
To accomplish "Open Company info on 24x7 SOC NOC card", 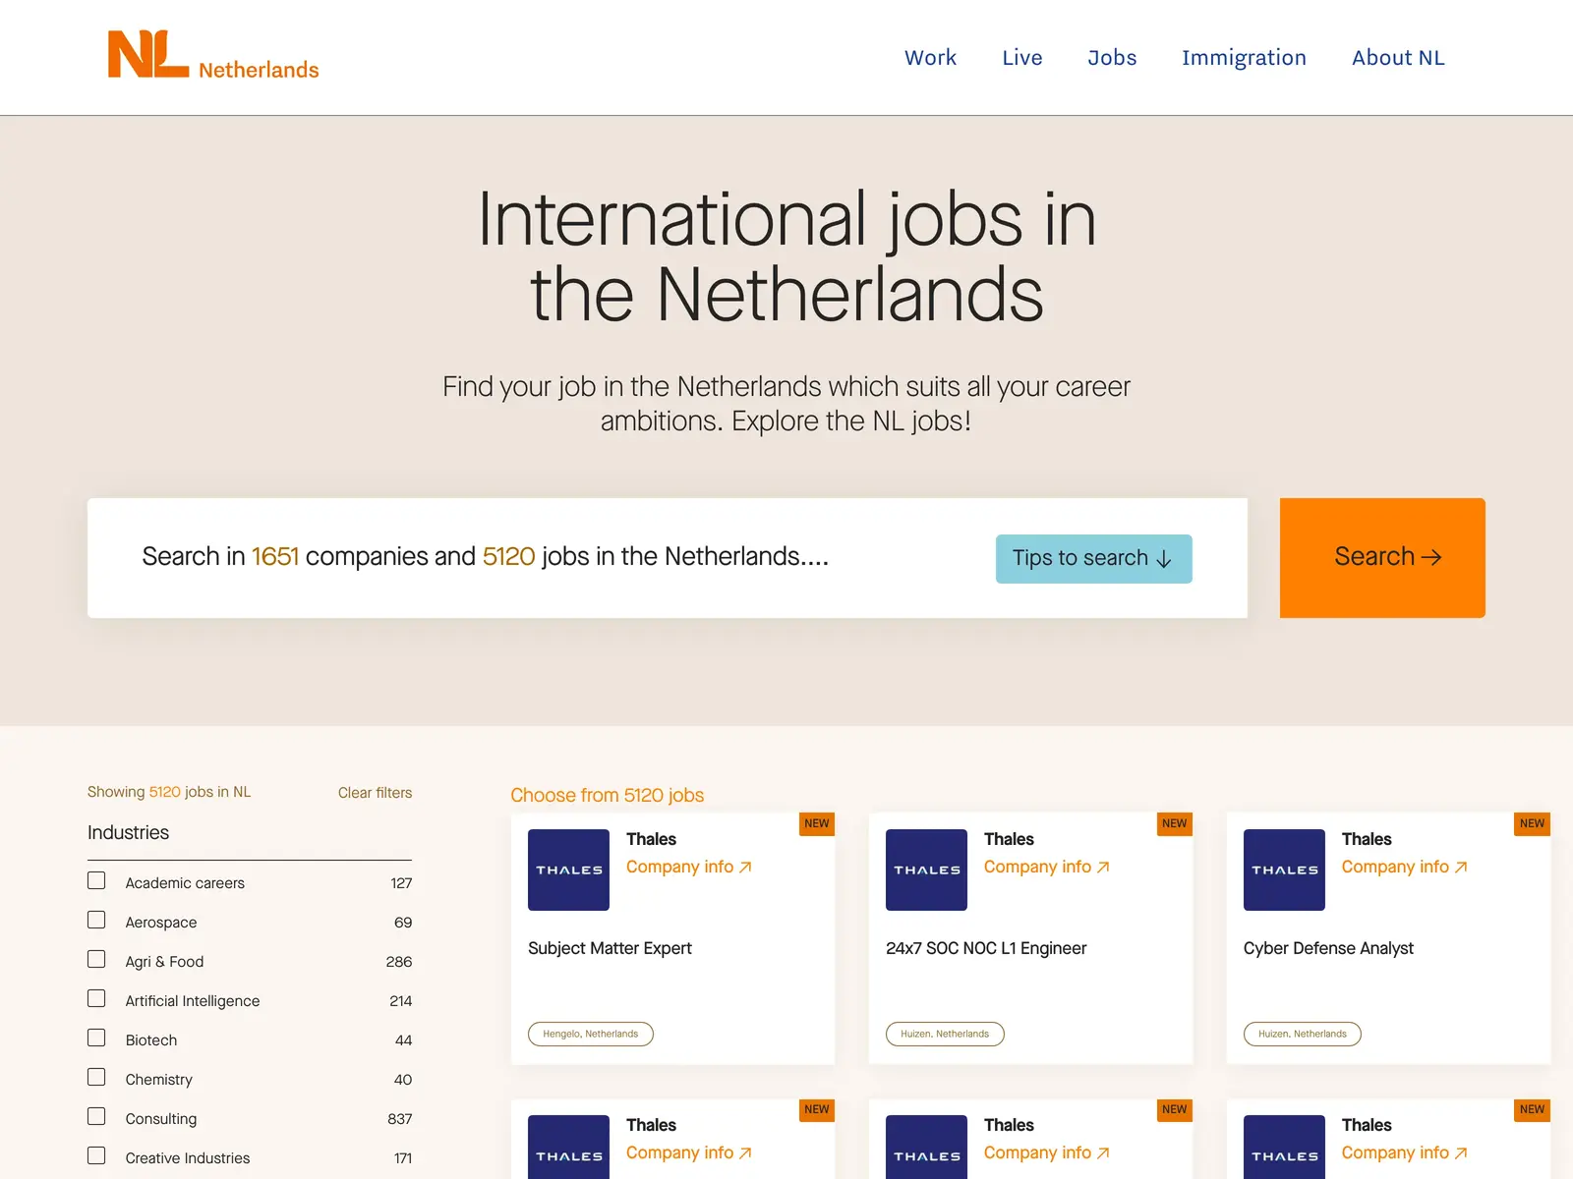I will [1047, 867].
